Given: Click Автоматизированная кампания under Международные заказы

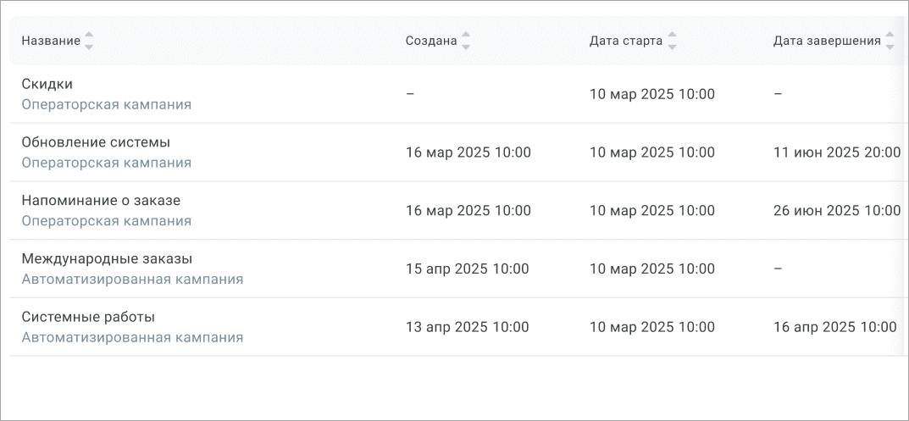Looking at the screenshot, I should [x=132, y=279].
